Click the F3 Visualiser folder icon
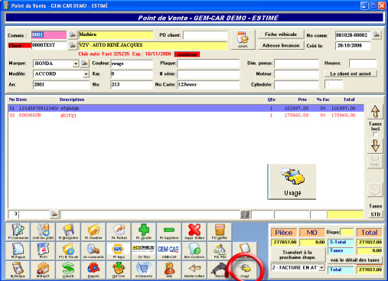This screenshot has height=281, width=388. tap(93, 232)
